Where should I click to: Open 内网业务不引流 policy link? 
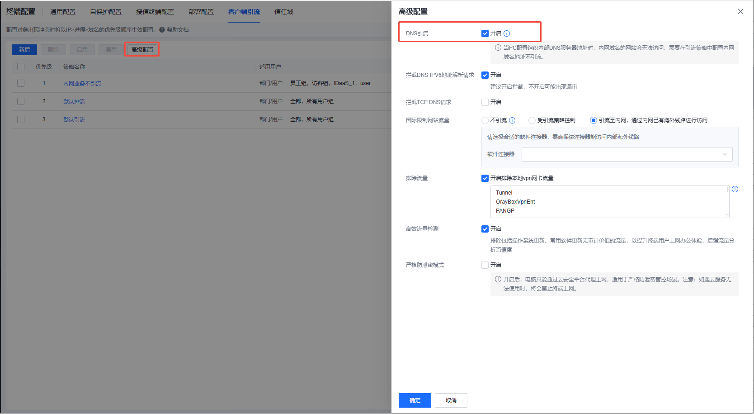point(82,84)
